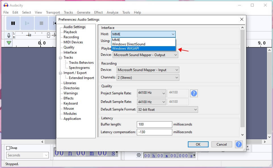Open the Channels dropdown set to 2 (Stereo)
This screenshot has height=168, width=273.
coord(148,78)
